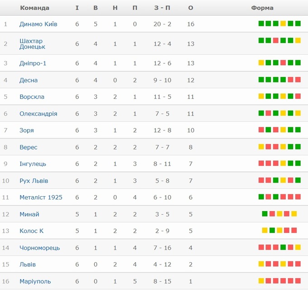Click the З - П column header
Screen dimensions: 308x294
162,8
